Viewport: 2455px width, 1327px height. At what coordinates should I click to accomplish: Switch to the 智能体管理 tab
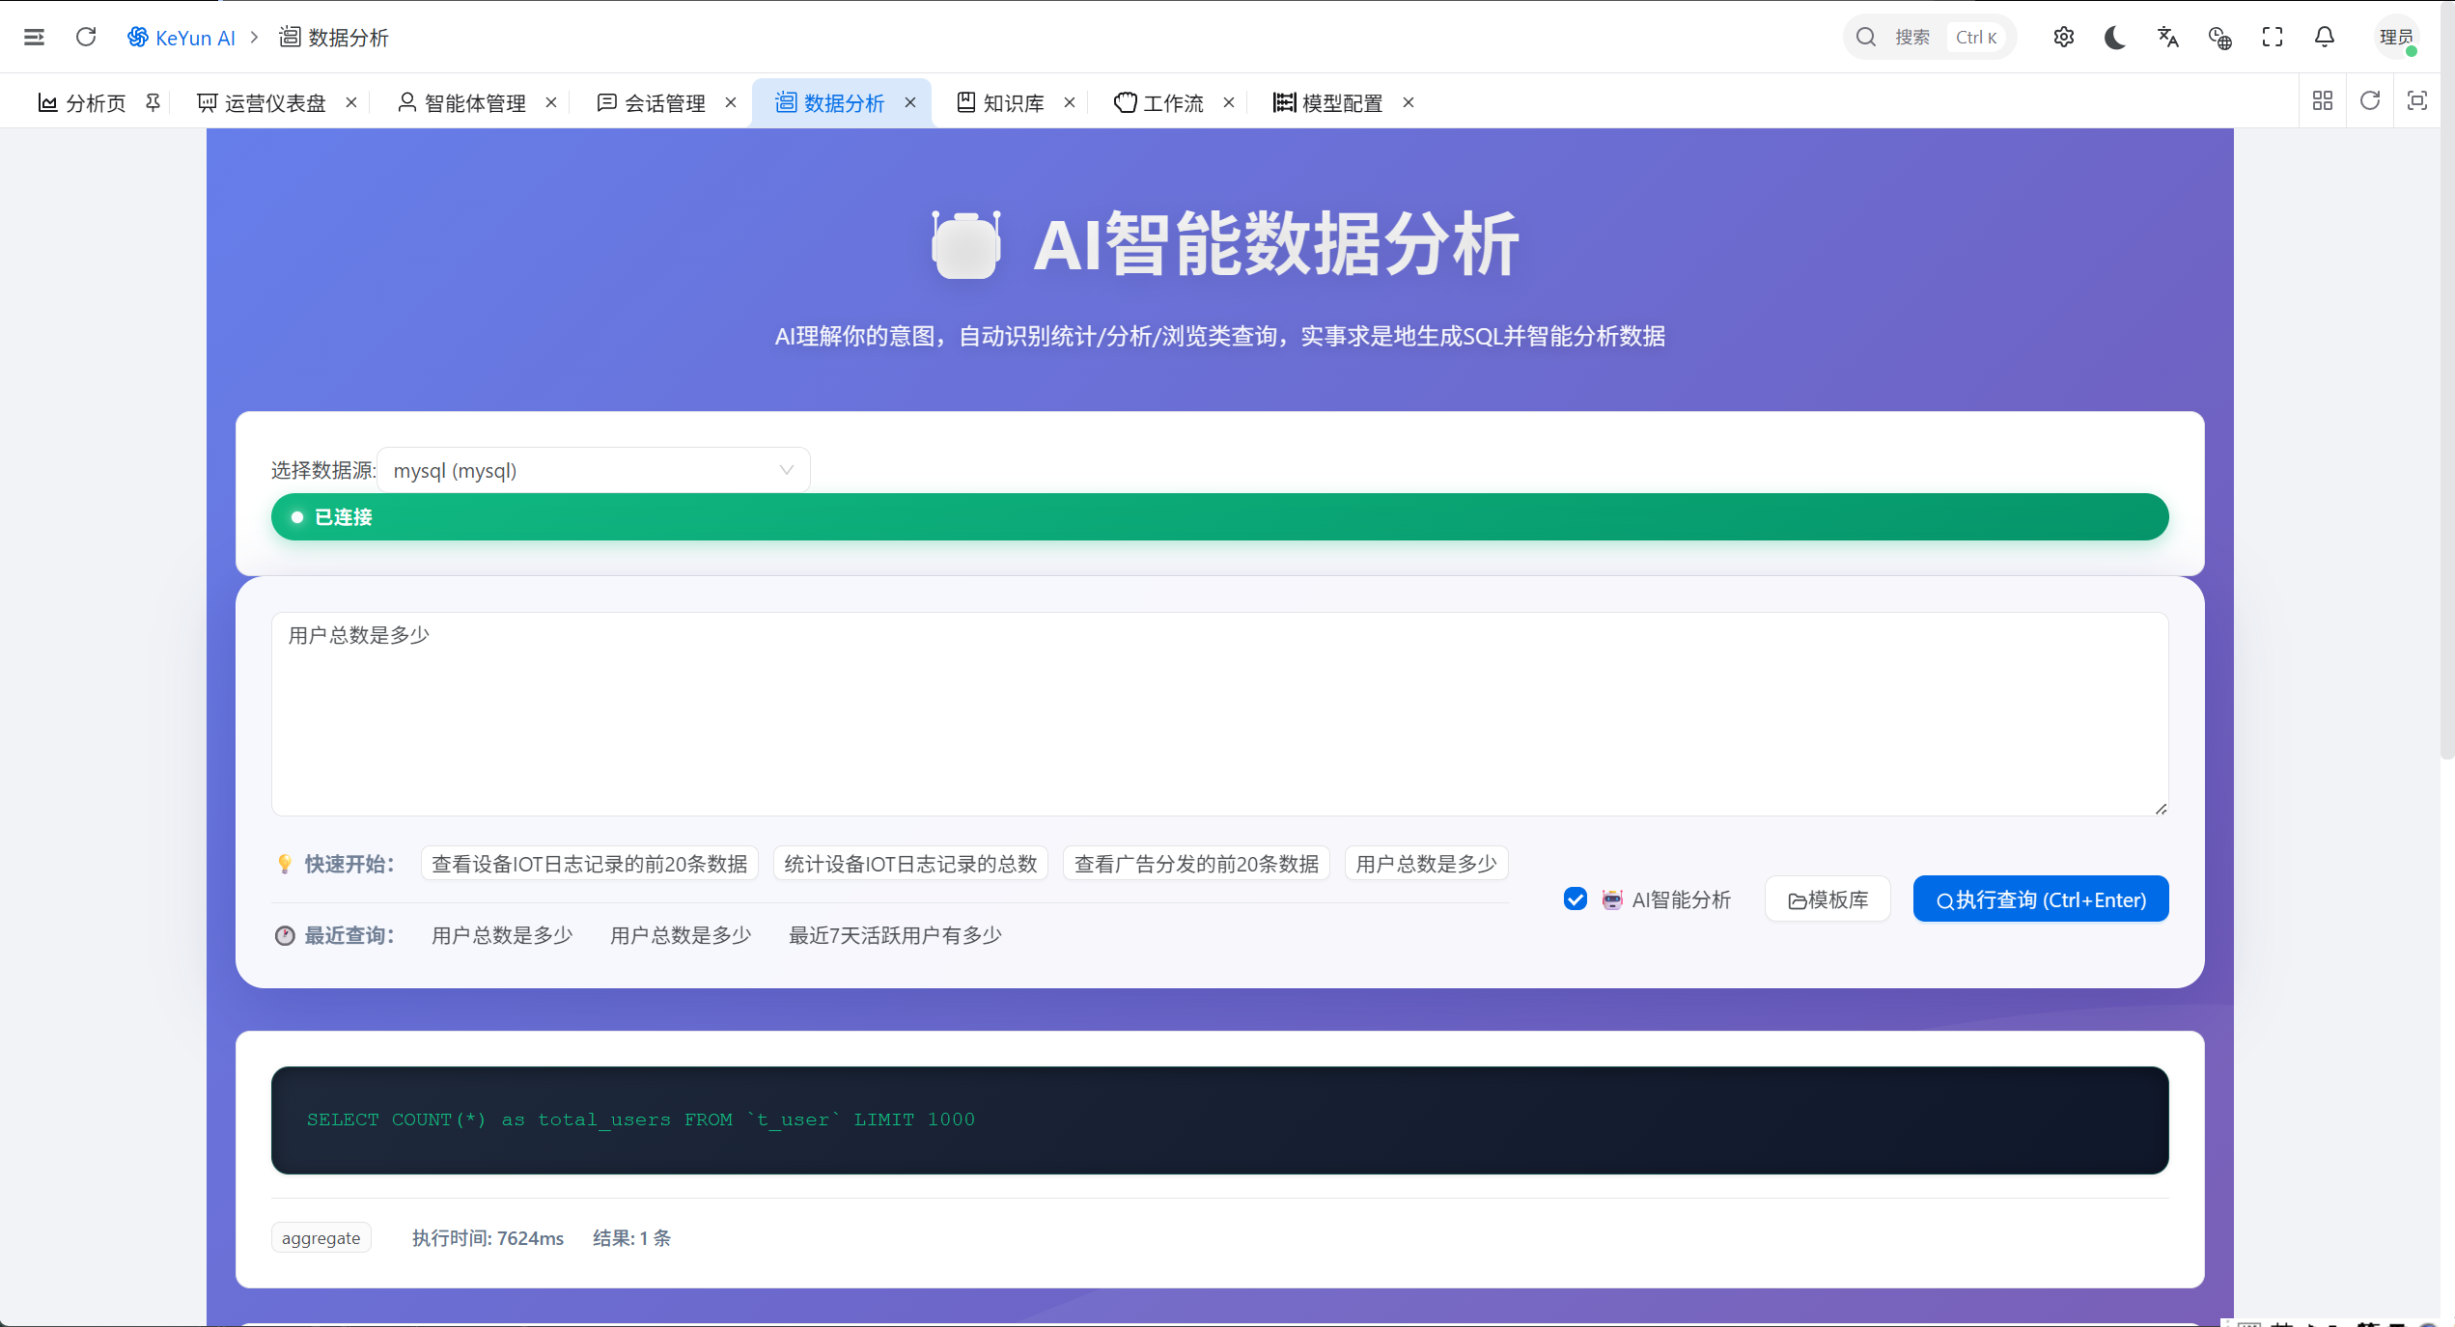click(462, 102)
